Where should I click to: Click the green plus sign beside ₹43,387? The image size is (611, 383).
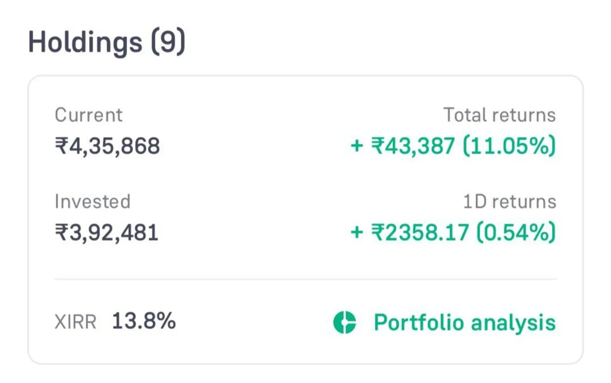click(x=358, y=146)
